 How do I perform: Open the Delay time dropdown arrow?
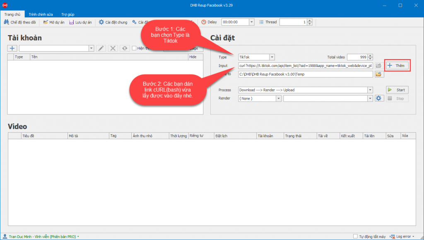click(252, 22)
